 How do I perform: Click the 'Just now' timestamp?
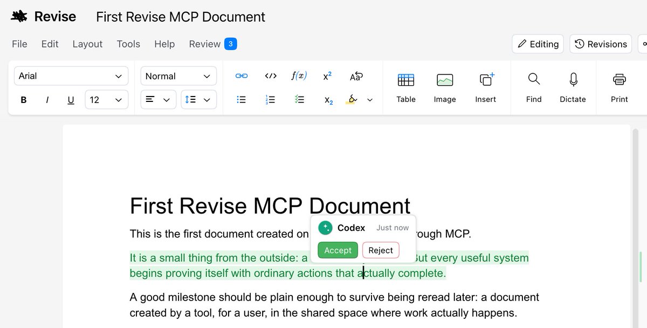(x=393, y=228)
